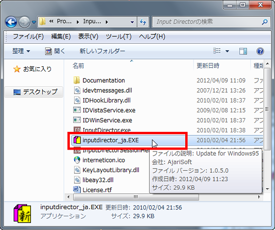
Task: Open the view options dropdown arrow
Action: click(x=227, y=51)
